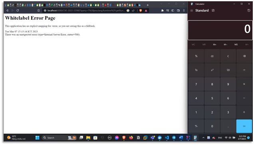
Task: Click the 4 key on Calculator
Action: tap(196, 98)
